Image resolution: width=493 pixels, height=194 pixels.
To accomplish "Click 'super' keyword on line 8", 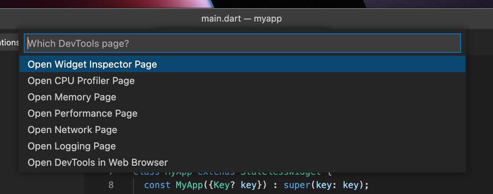I will pos(297,185).
